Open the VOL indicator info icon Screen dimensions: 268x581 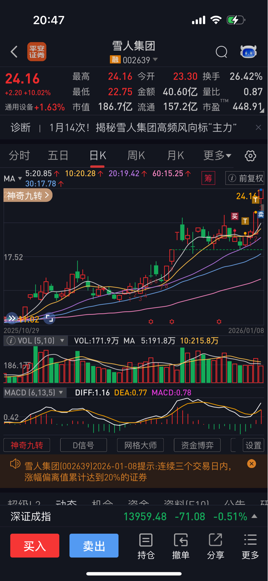coord(11,341)
